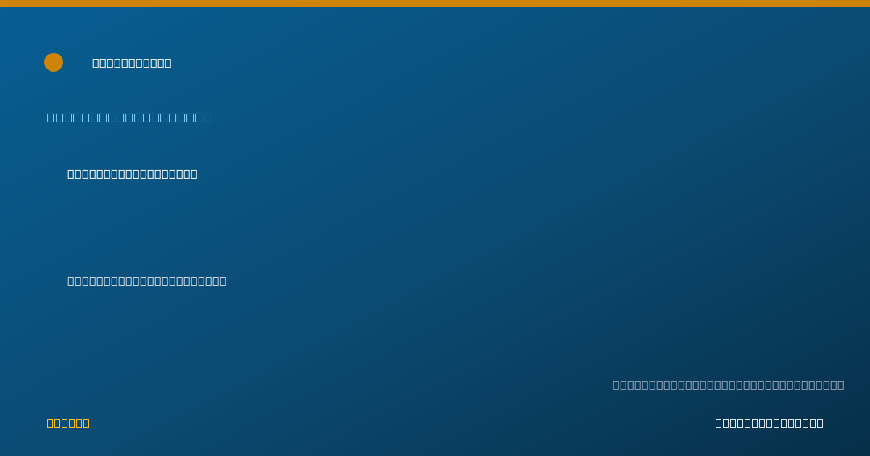This screenshot has width=870, height=456.
Task: Click the orange circle icon at top-left
Action: point(54,62)
